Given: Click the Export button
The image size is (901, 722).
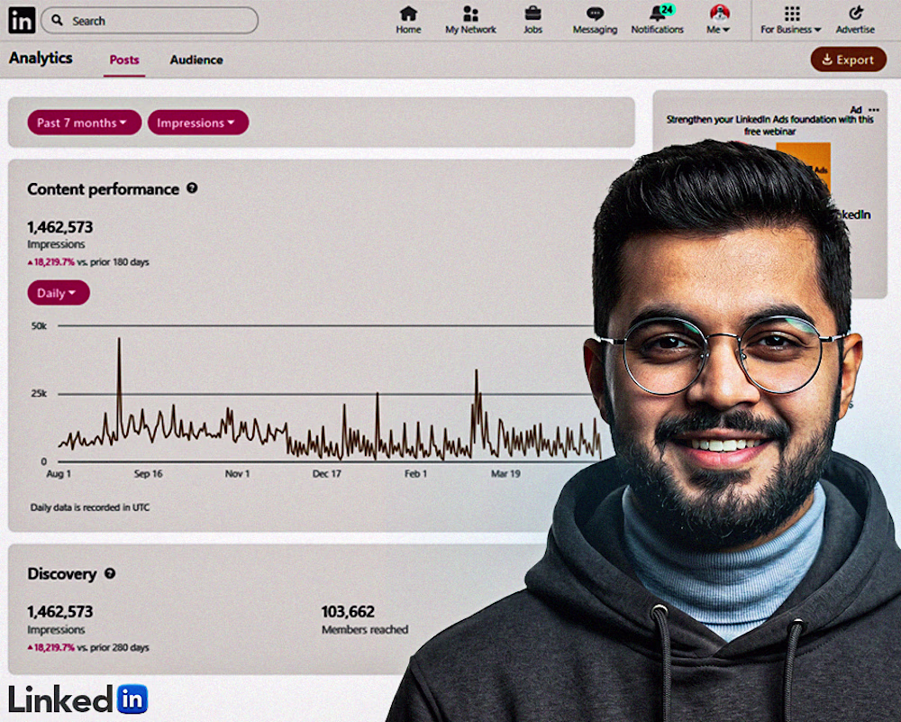Looking at the screenshot, I should pos(848,59).
